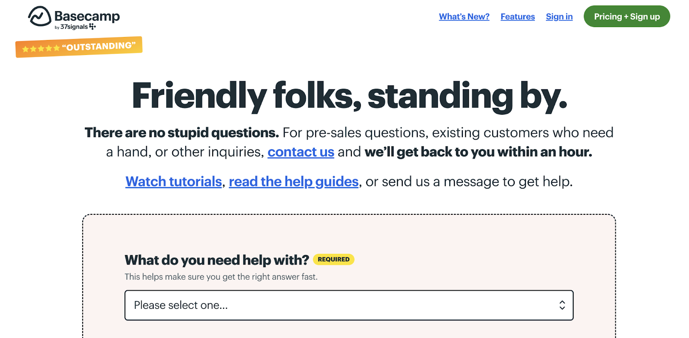
Task: Click the up/down chevron on the select box
Action: point(562,305)
